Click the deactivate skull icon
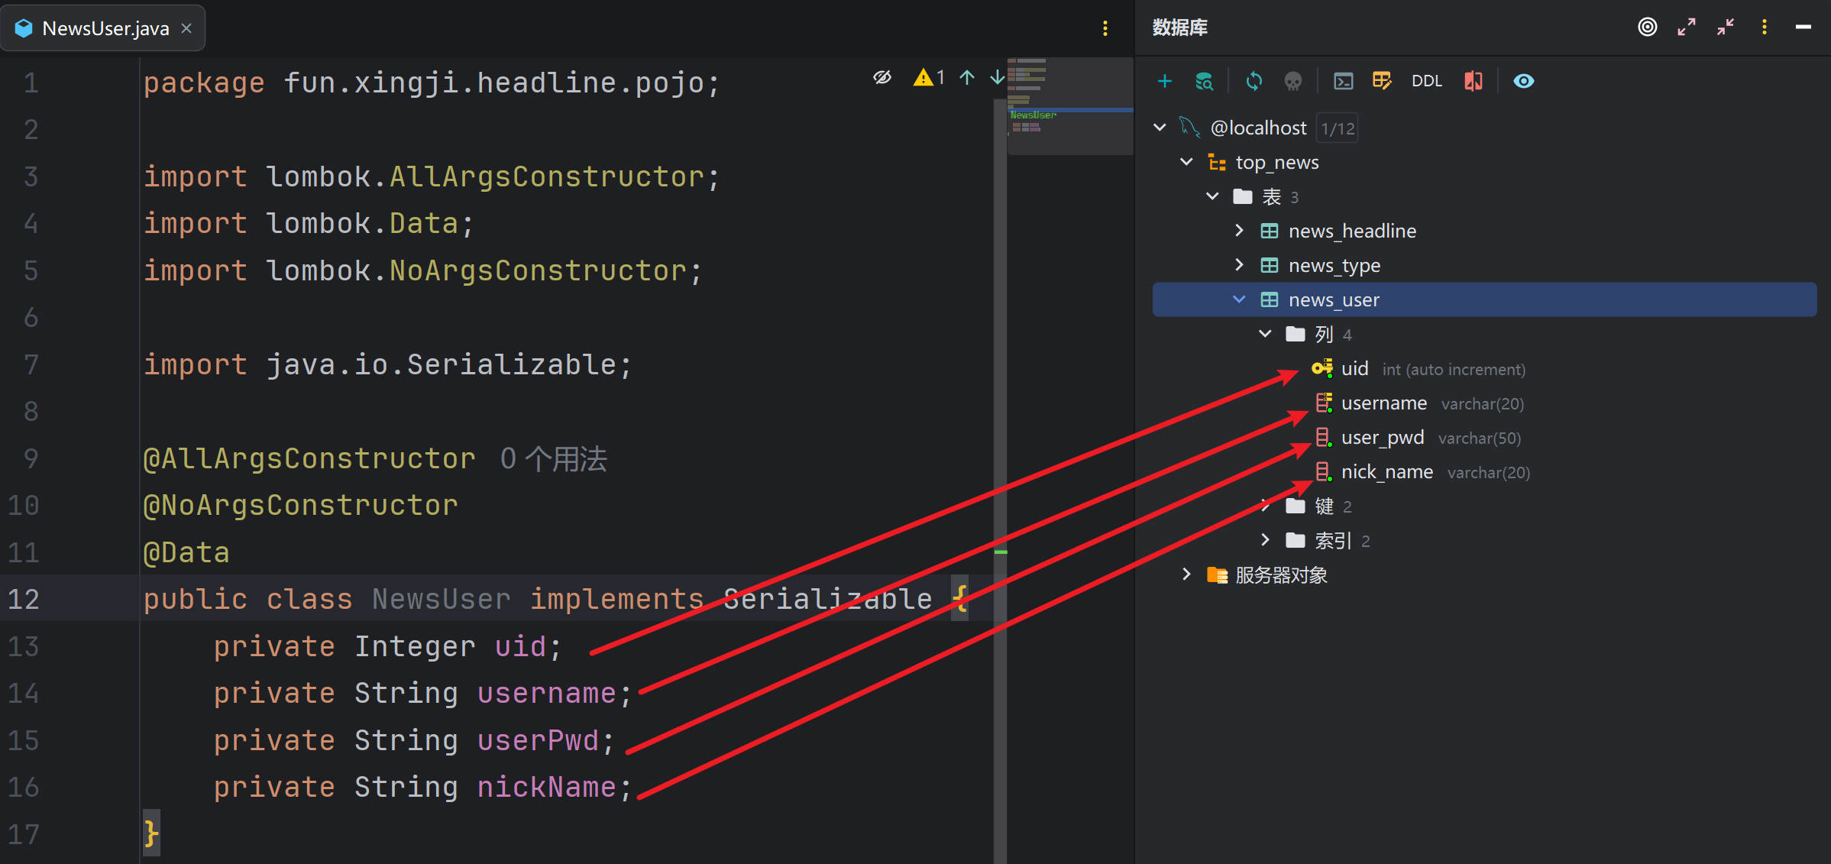Image resolution: width=1831 pixels, height=864 pixels. point(1292,81)
